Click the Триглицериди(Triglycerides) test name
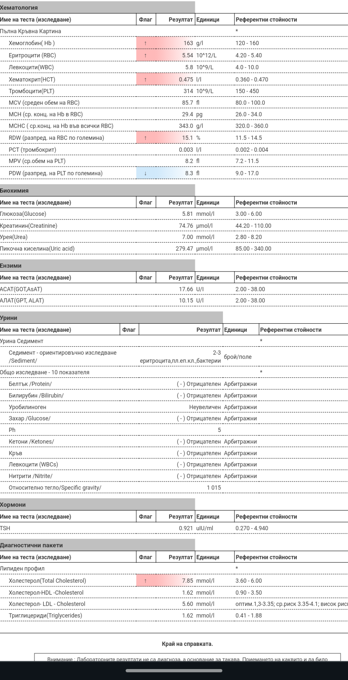 point(46,616)
